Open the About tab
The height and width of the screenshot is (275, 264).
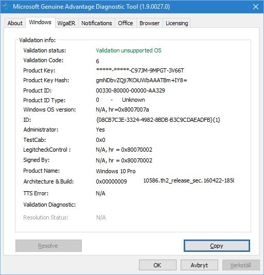coord(15,23)
